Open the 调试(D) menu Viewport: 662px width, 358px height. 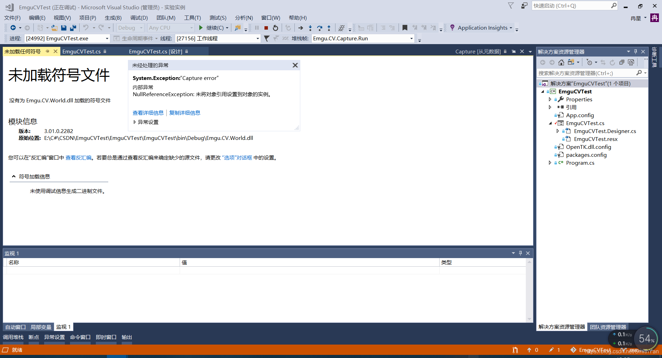coord(139,18)
